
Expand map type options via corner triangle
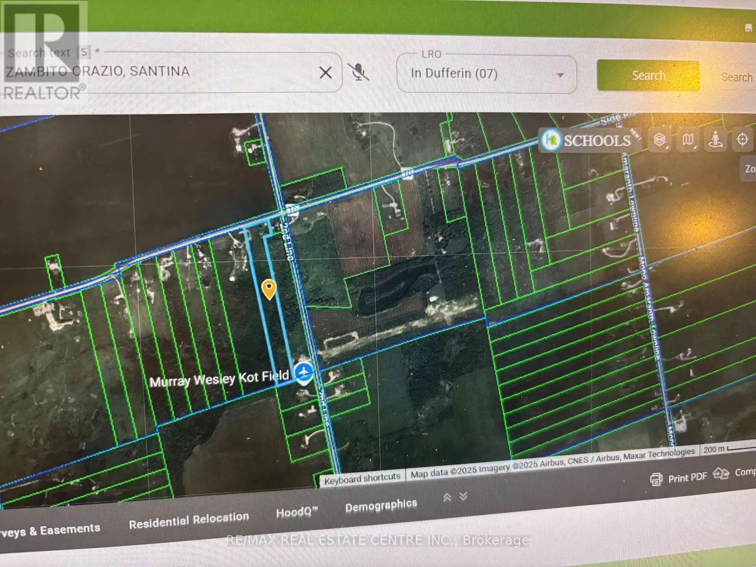[x=695, y=148]
